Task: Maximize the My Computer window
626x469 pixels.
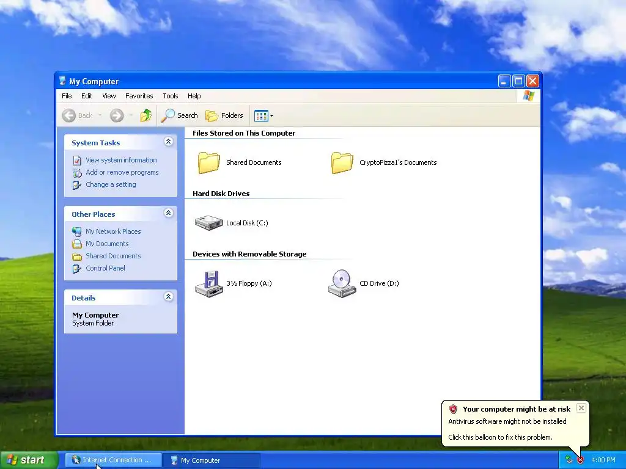Action: (518, 81)
